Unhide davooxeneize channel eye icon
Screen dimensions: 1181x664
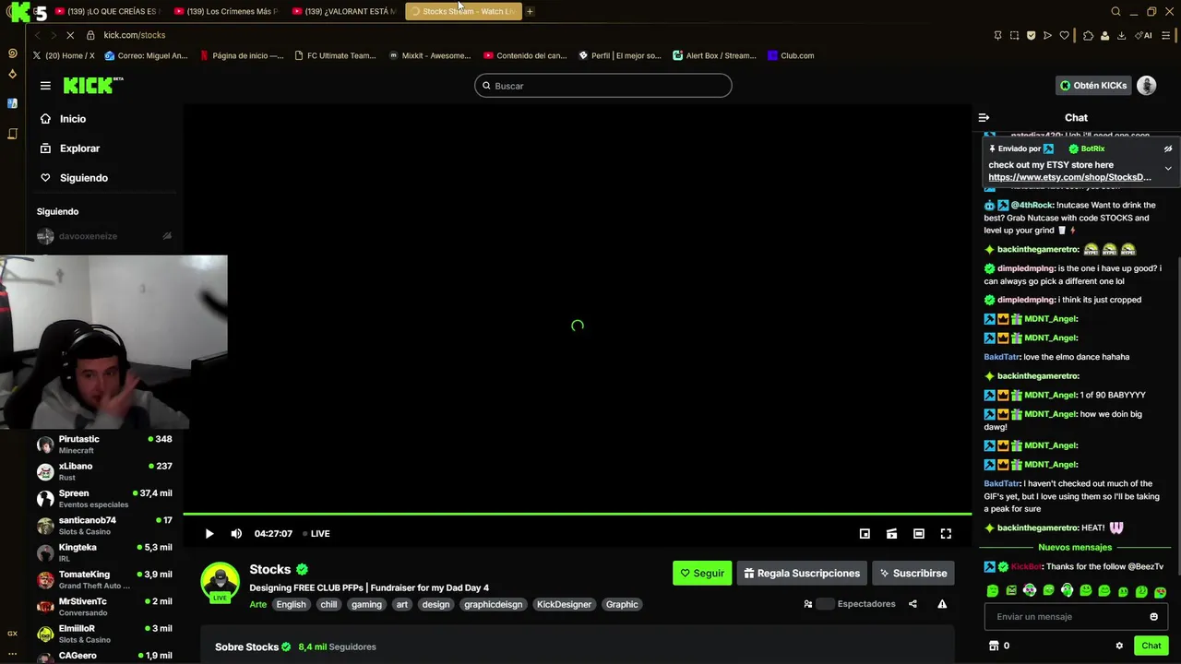pyautogui.click(x=167, y=236)
